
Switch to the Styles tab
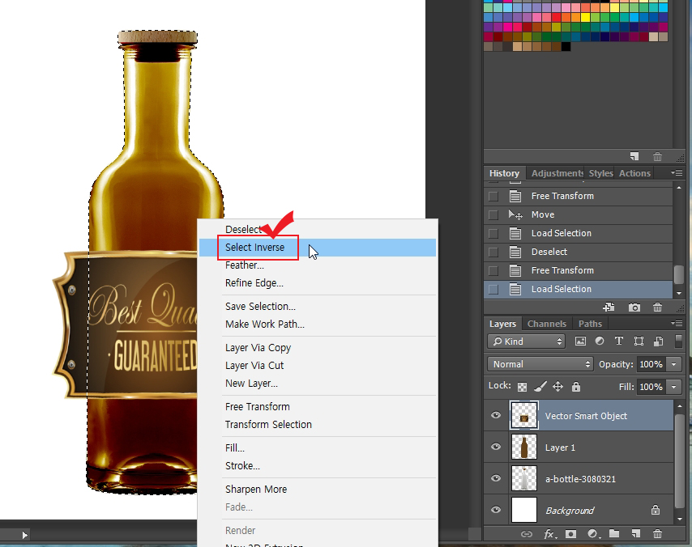tap(600, 173)
